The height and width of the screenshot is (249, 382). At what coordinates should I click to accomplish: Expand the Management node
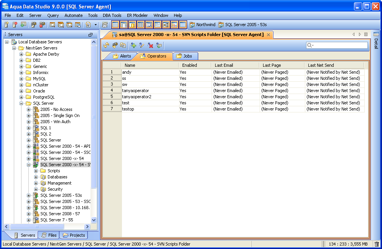[x=36, y=183]
